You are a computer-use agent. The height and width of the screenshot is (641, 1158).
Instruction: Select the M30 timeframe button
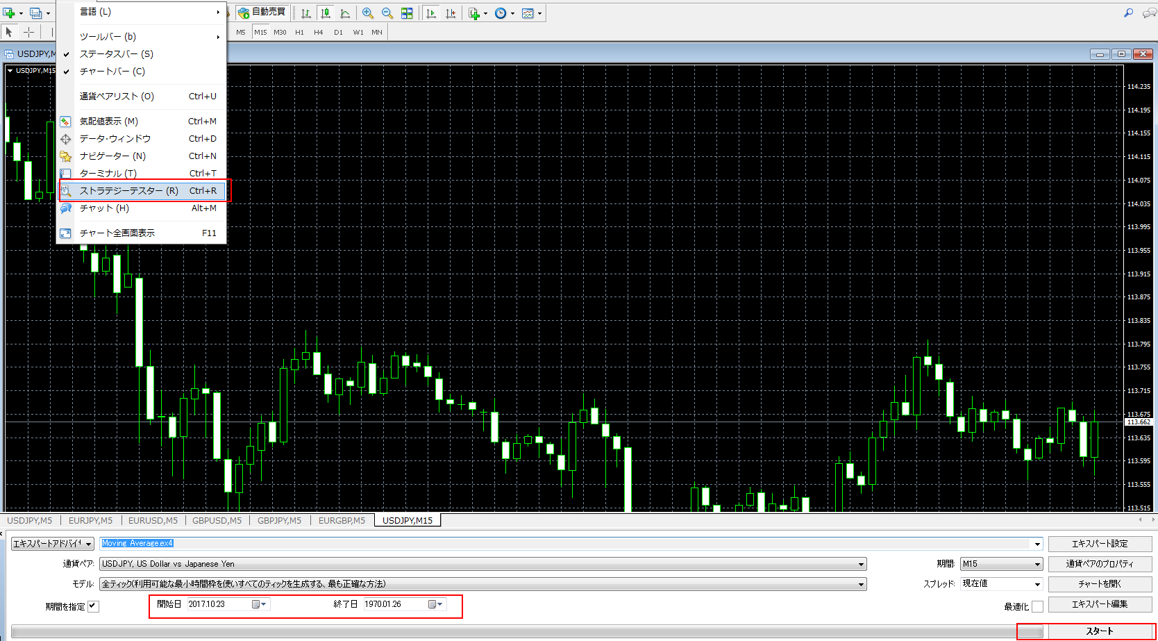[280, 32]
